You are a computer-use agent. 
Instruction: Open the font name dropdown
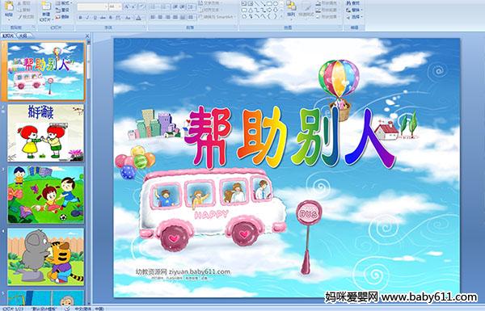pos(106,6)
